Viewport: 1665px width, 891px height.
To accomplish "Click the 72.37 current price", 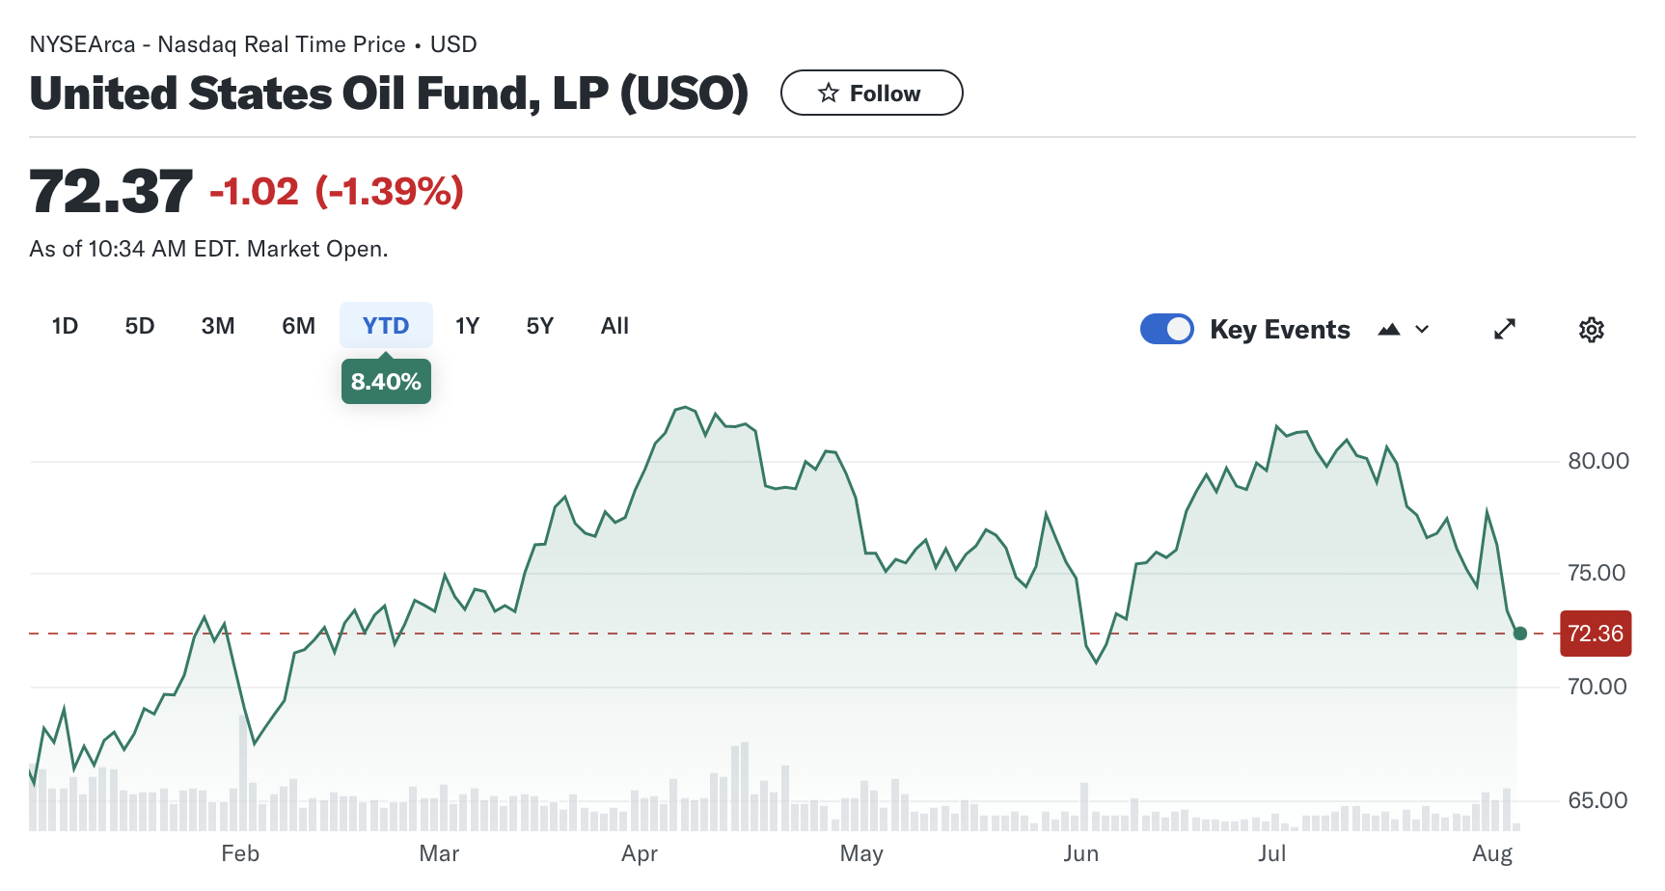I will pos(111,191).
